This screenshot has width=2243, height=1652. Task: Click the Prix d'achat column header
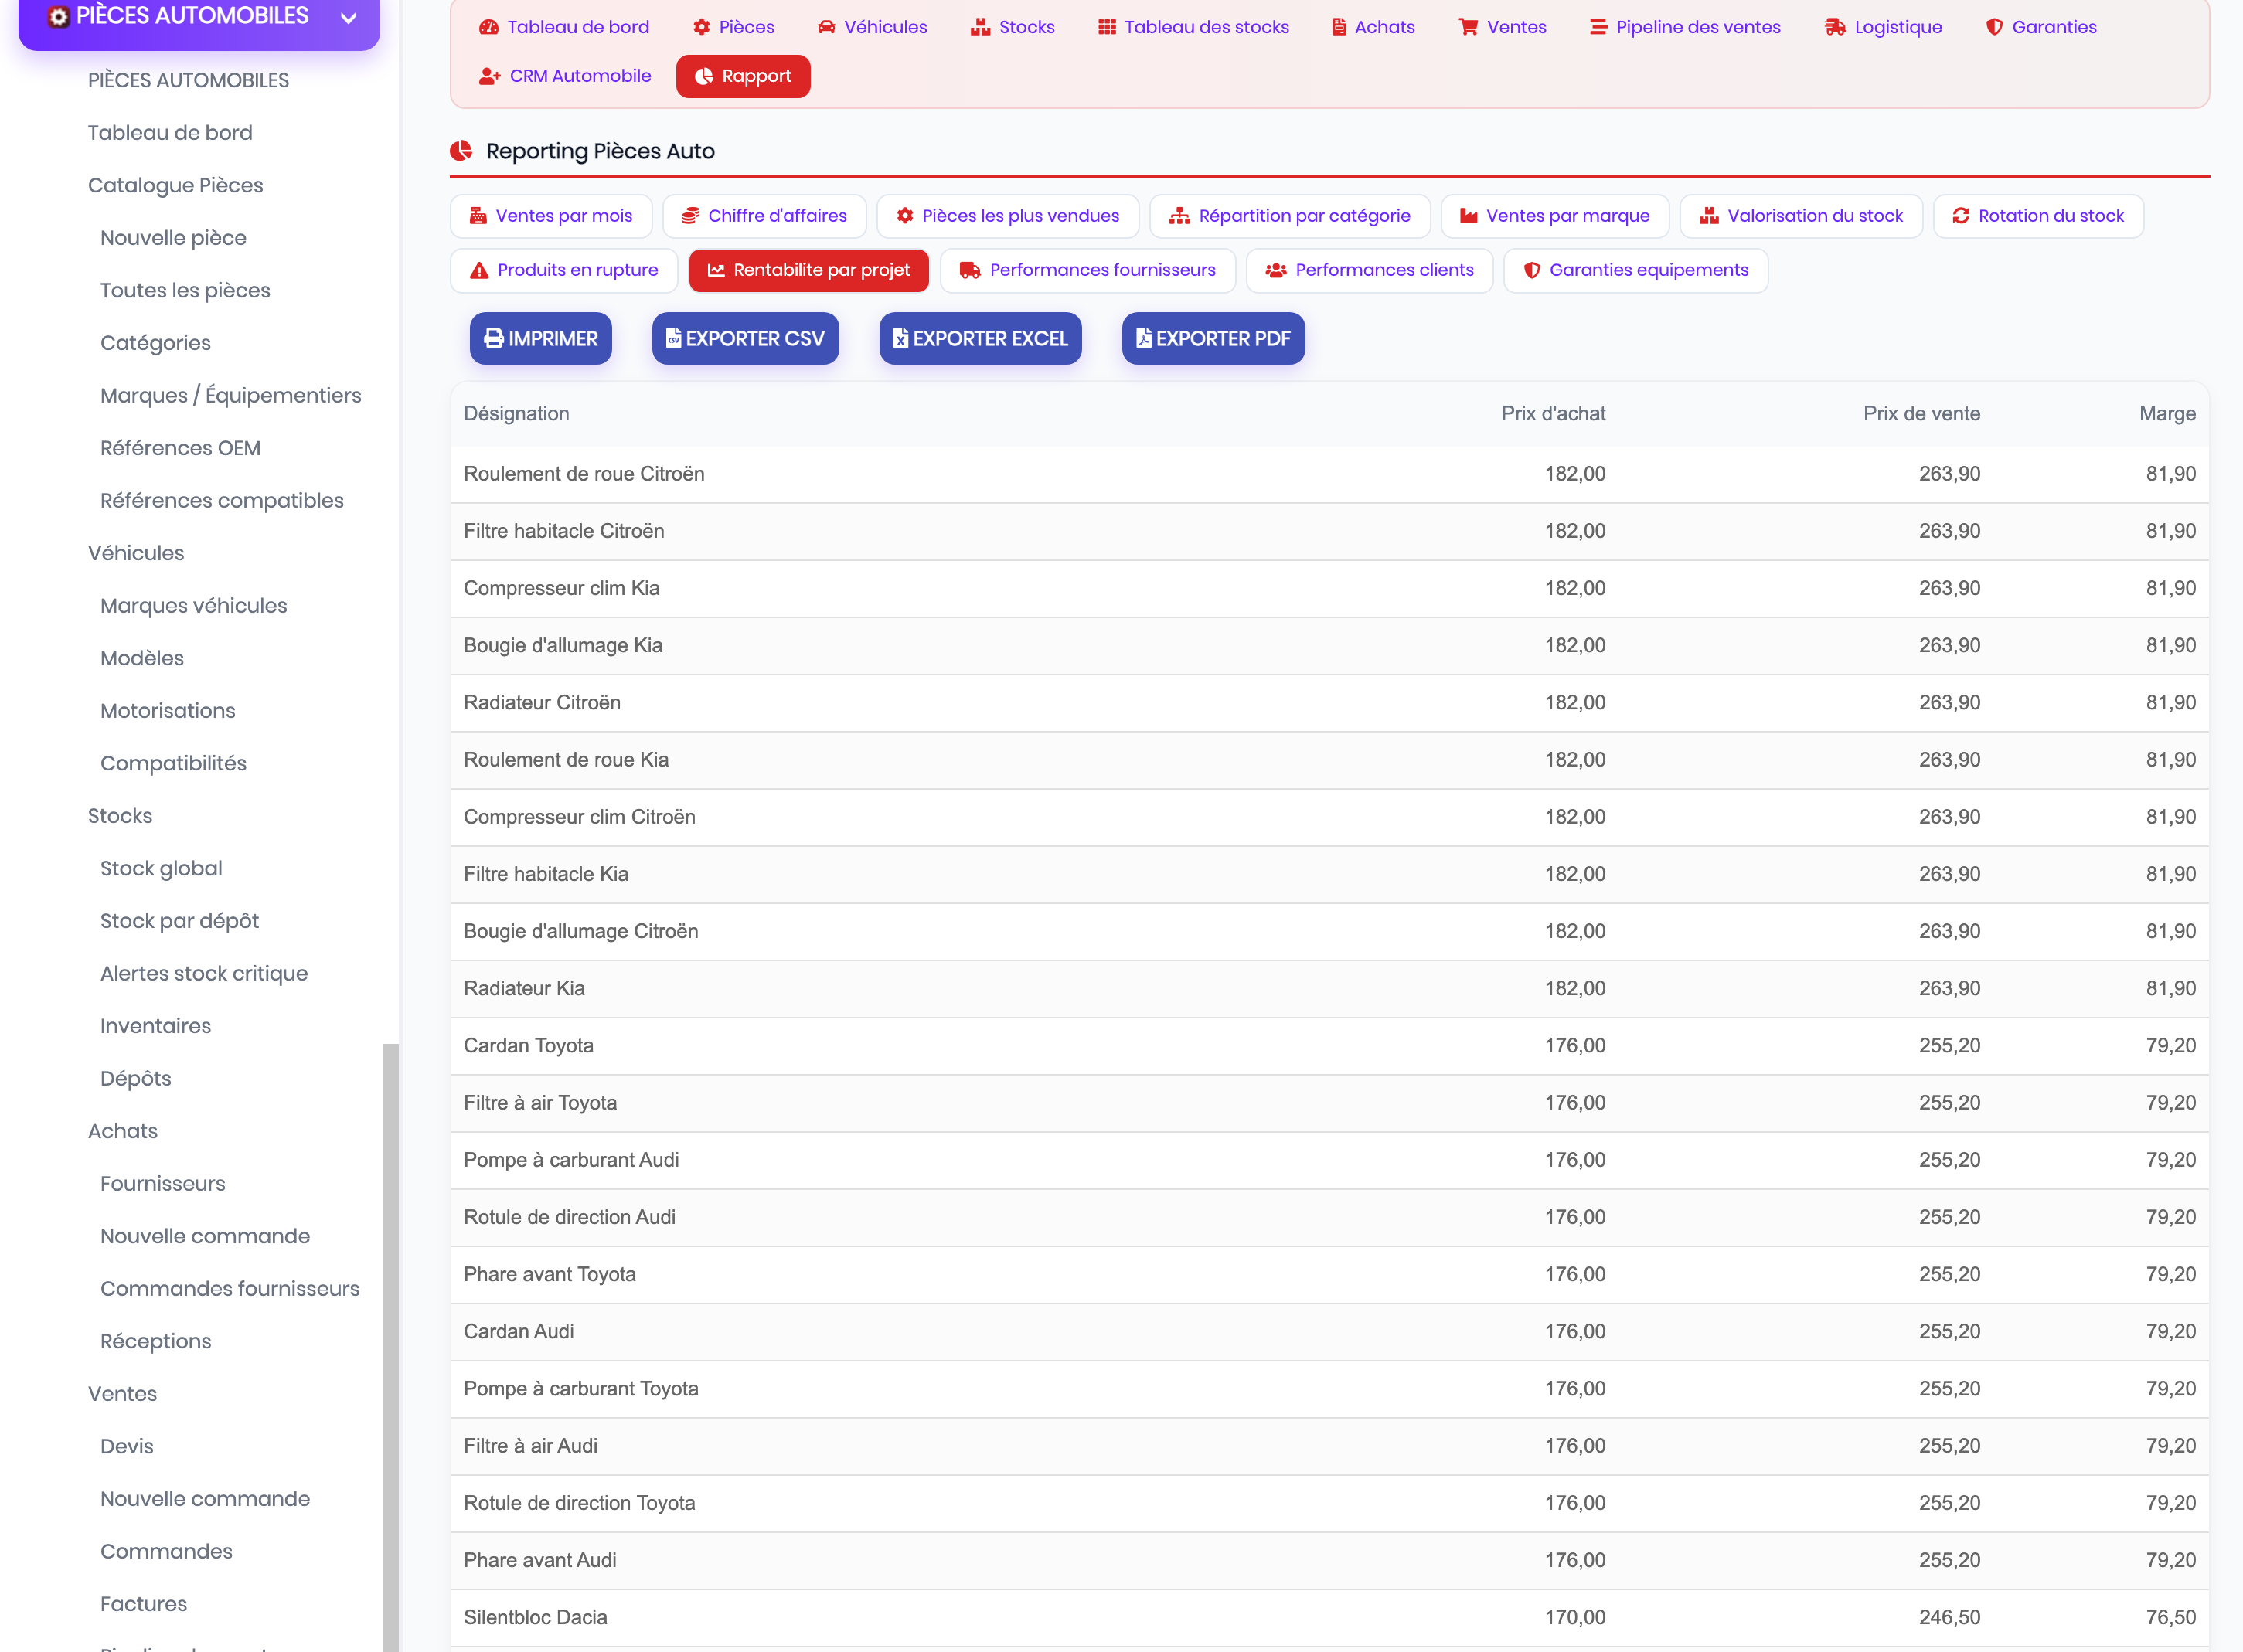pyautogui.click(x=1553, y=413)
